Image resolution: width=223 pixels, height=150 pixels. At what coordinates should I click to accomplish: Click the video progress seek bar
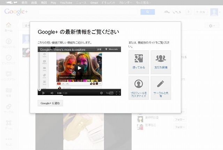click(79, 90)
